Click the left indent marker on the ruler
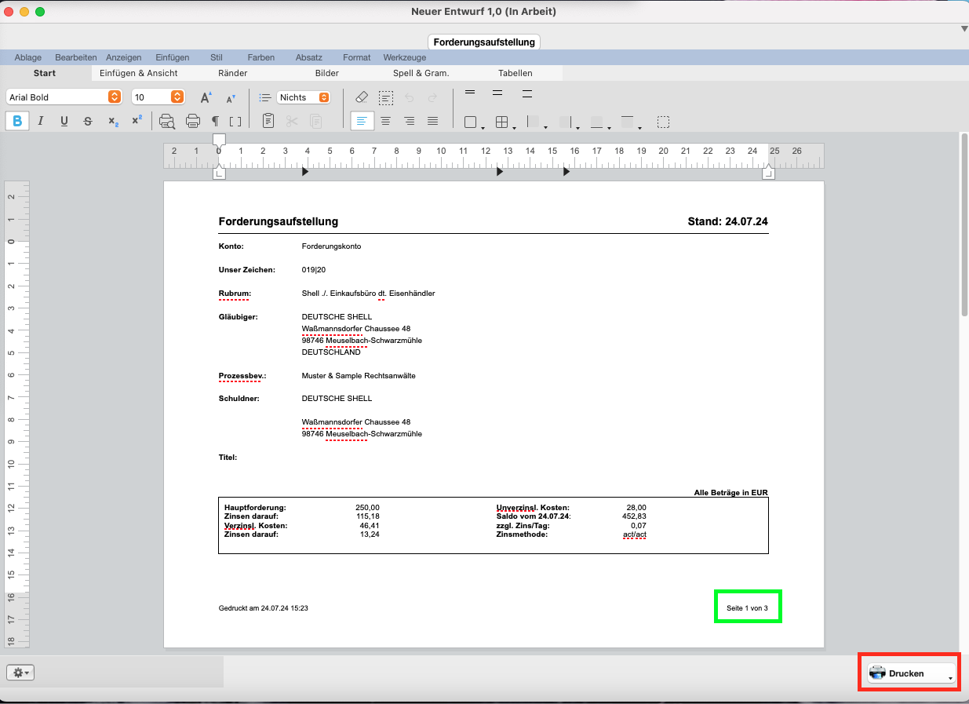969x704 pixels. pyautogui.click(x=220, y=172)
